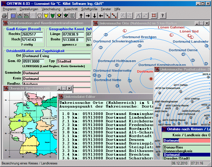This screenshot has height=167, width=212.
Task: Open the text list document icon
Action: click(72, 16)
